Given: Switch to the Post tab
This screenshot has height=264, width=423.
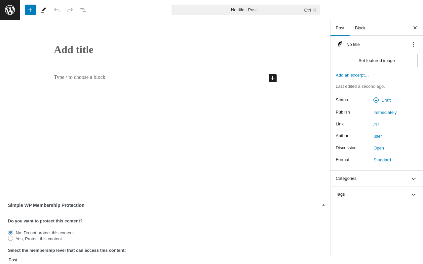Looking at the screenshot, I should 340,28.
